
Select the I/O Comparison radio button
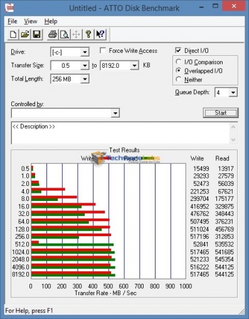pos(178,62)
